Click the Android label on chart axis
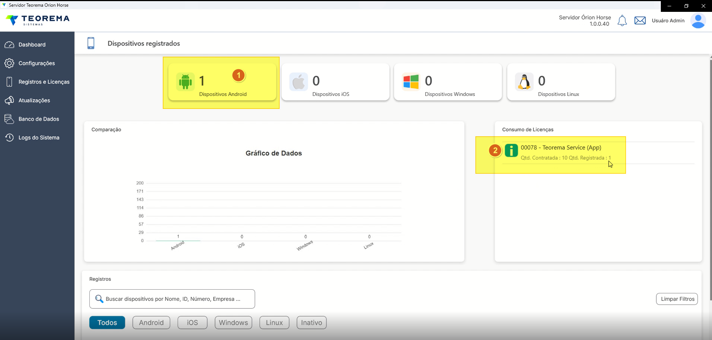This screenshot has height=340, width=712. click(x=178, y=246)
